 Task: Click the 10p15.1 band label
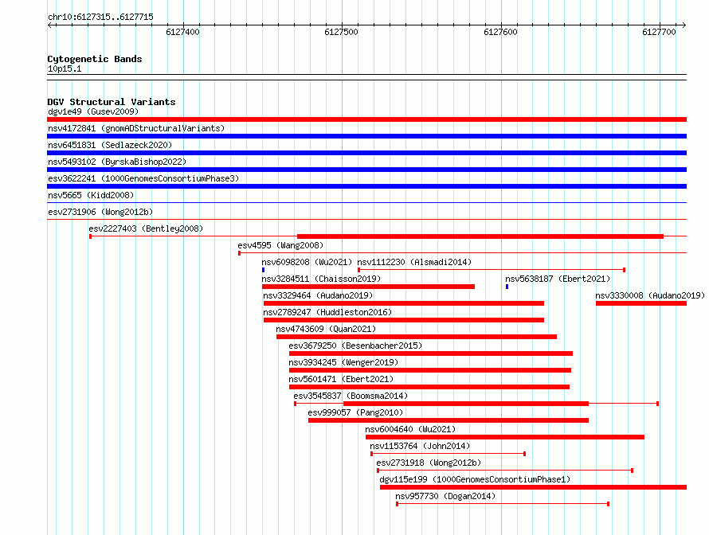pyautogui.click(x=65, y=68)
